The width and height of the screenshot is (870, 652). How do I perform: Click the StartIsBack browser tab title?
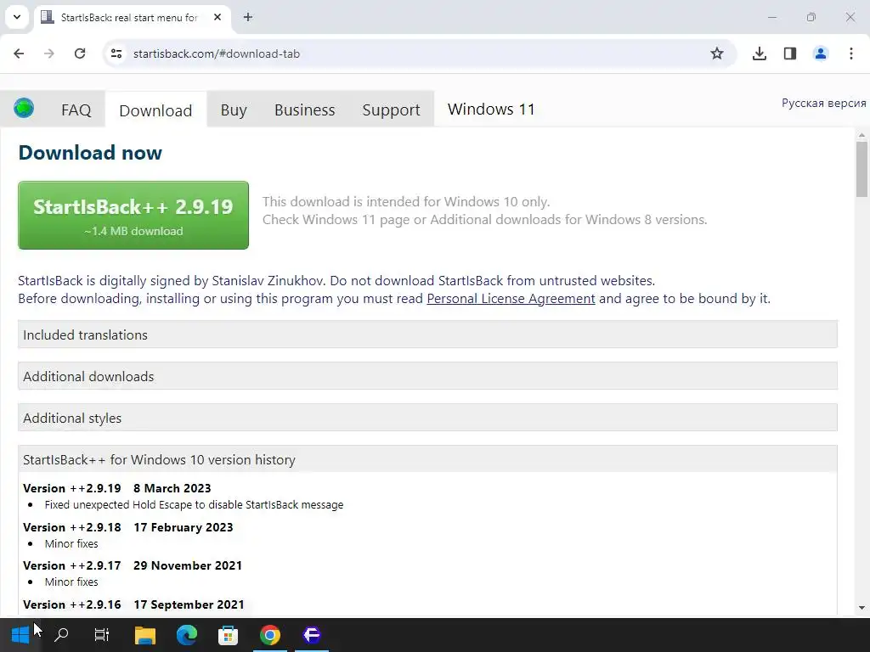click(129, 17)
